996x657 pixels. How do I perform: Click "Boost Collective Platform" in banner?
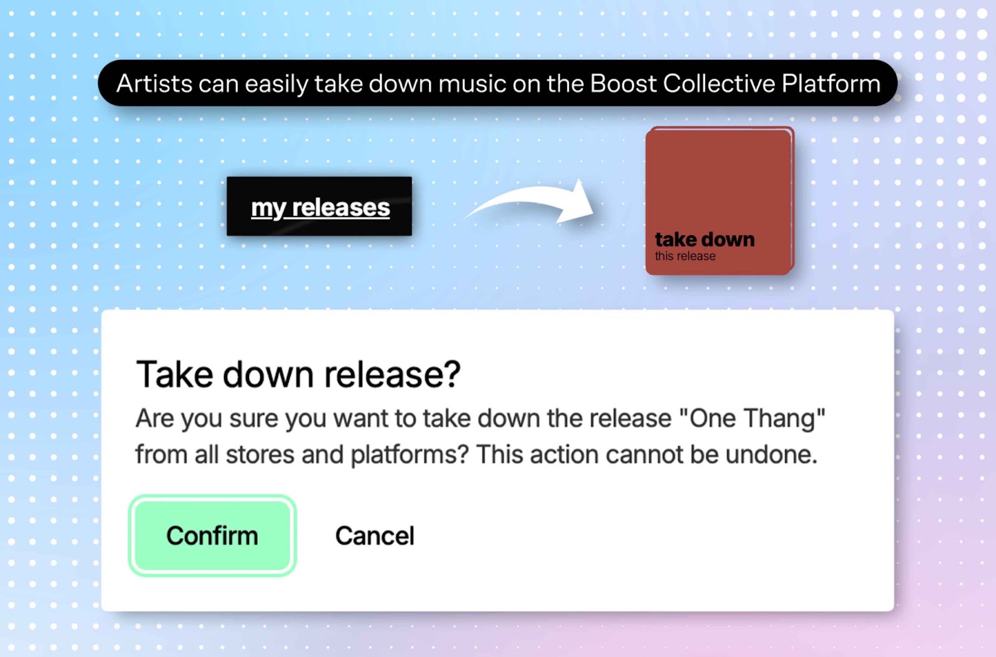(x=735, y=83)
